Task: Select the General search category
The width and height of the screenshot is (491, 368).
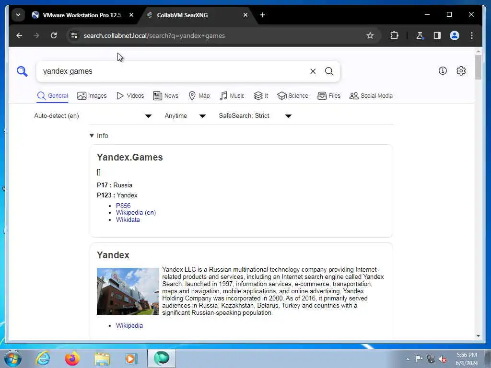Action: pos(52,96)
